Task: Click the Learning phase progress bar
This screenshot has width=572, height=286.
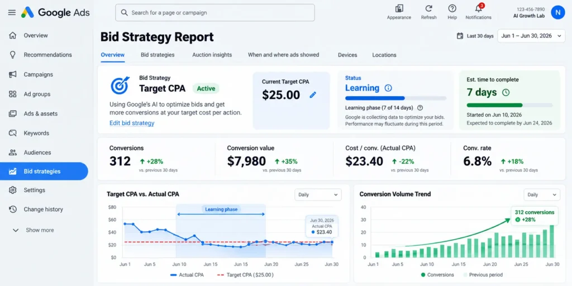Action: (x=396, y=98)
